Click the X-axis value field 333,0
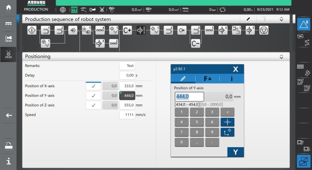The height and width of the screenshot is (170, 312). [127, 86]
